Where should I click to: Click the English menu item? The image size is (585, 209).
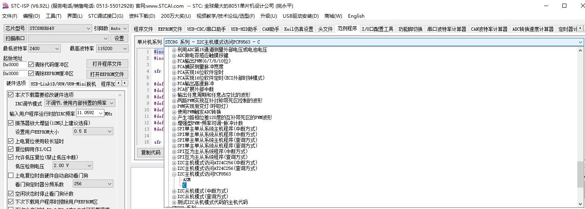click(x=356, y=16)
